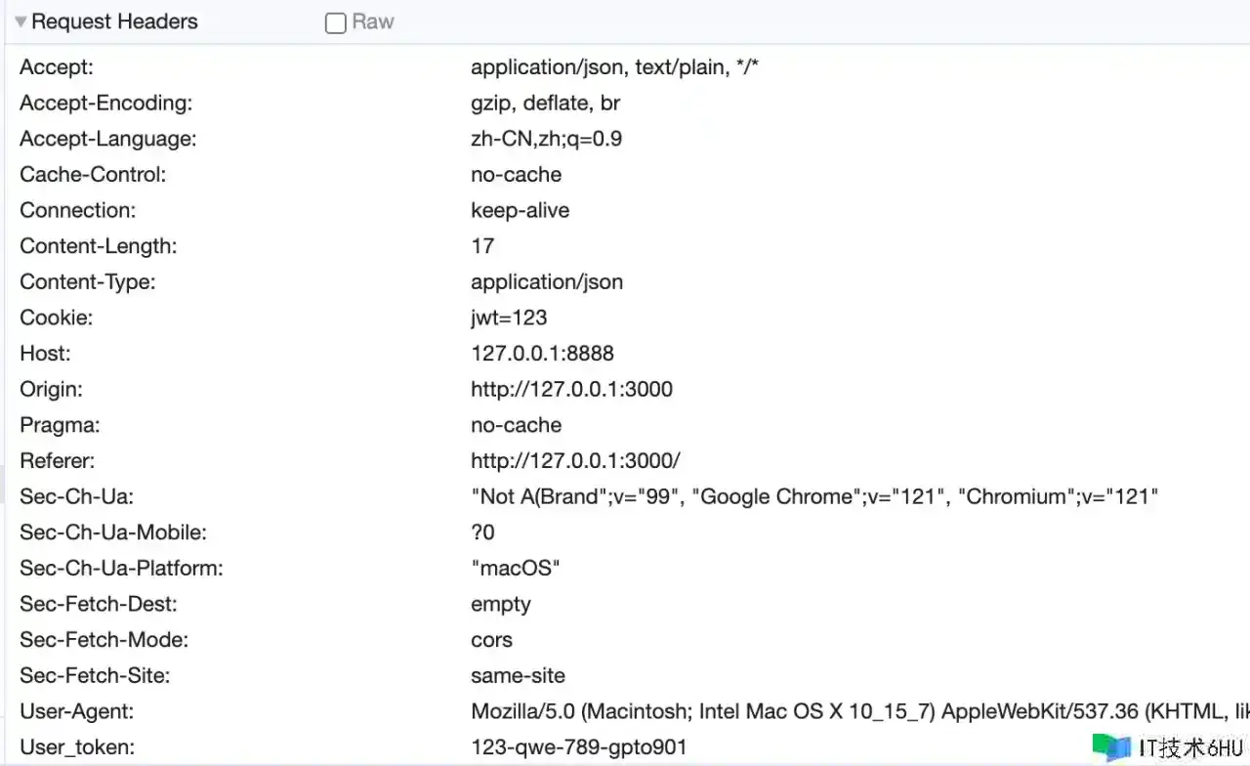
Task: Click the Sec-Fetch-Mode cors value
Action: [491, 640]
